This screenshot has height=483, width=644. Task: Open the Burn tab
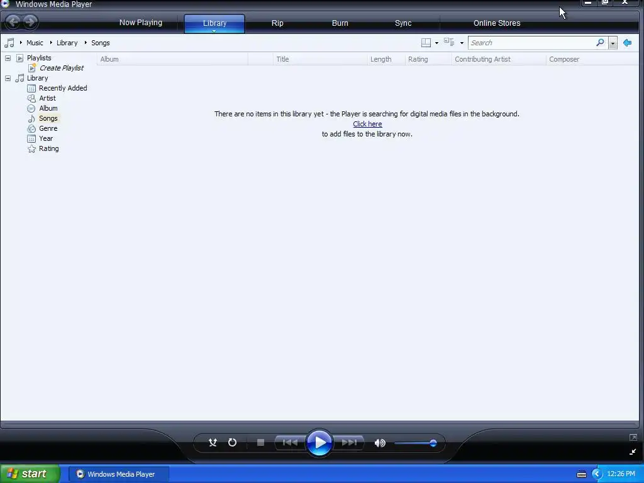pyautogui.click(x=340, y=23)
